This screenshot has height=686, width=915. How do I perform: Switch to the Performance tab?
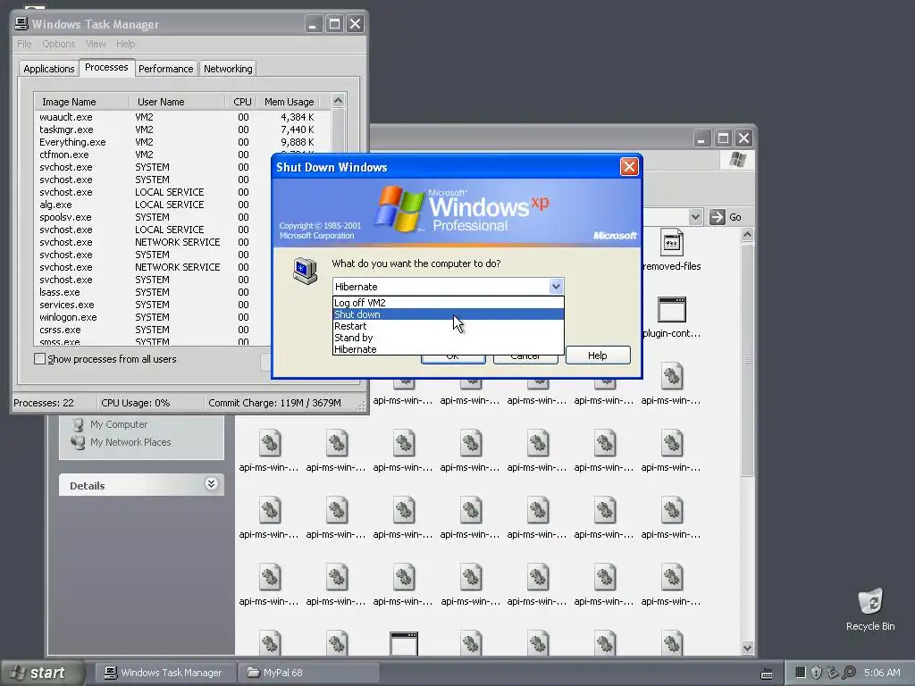[165, 69]
